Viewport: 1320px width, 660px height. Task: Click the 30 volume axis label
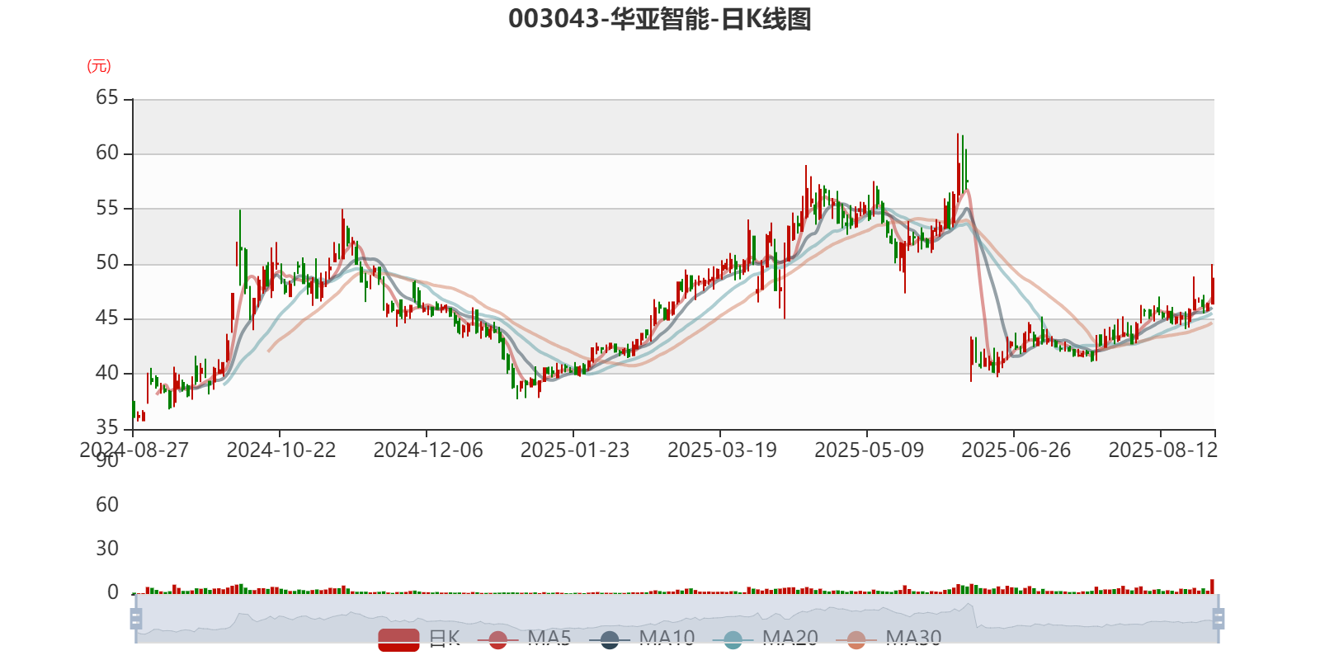tap(107, 549)
